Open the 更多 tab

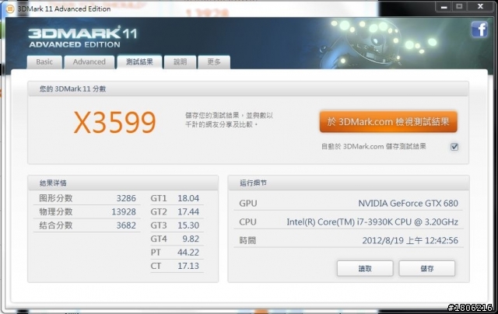pos(214,62)
